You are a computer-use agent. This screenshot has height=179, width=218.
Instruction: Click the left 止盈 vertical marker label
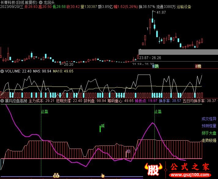(45, 112)
